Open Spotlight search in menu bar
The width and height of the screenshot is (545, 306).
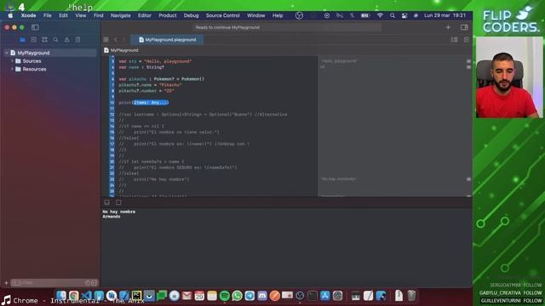click(x=393, y=15)
